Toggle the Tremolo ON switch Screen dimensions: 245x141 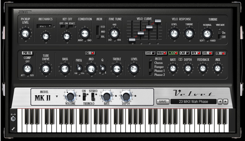[84, 97]
